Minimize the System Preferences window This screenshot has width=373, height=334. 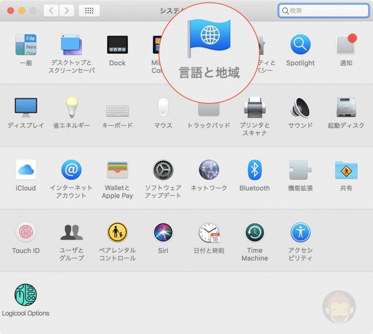[x=22, y=11]
